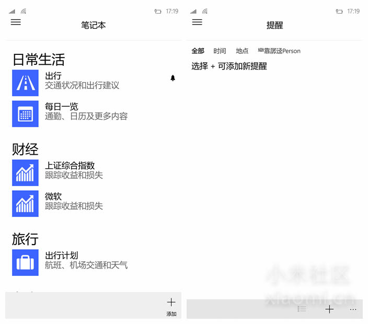Tap signal bars in right status bar
Viewport: 368px width, 324px height.
coord(193,11)
